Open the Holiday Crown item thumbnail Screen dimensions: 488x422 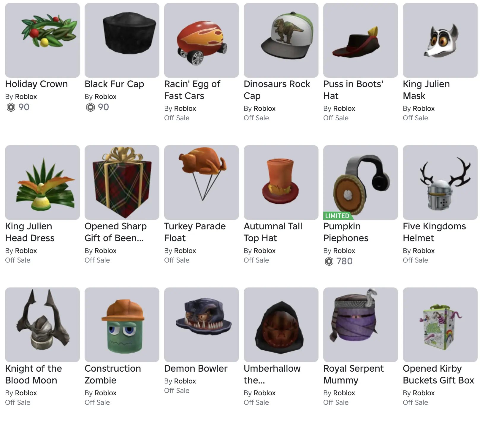point(42,40)
